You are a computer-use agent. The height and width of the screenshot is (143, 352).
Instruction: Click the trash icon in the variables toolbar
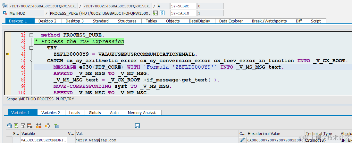[10, 126]
